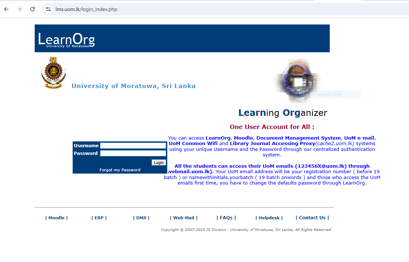The image size is (409, 262).
Task: Click the 'Username' label
Action: pos(86,145)
